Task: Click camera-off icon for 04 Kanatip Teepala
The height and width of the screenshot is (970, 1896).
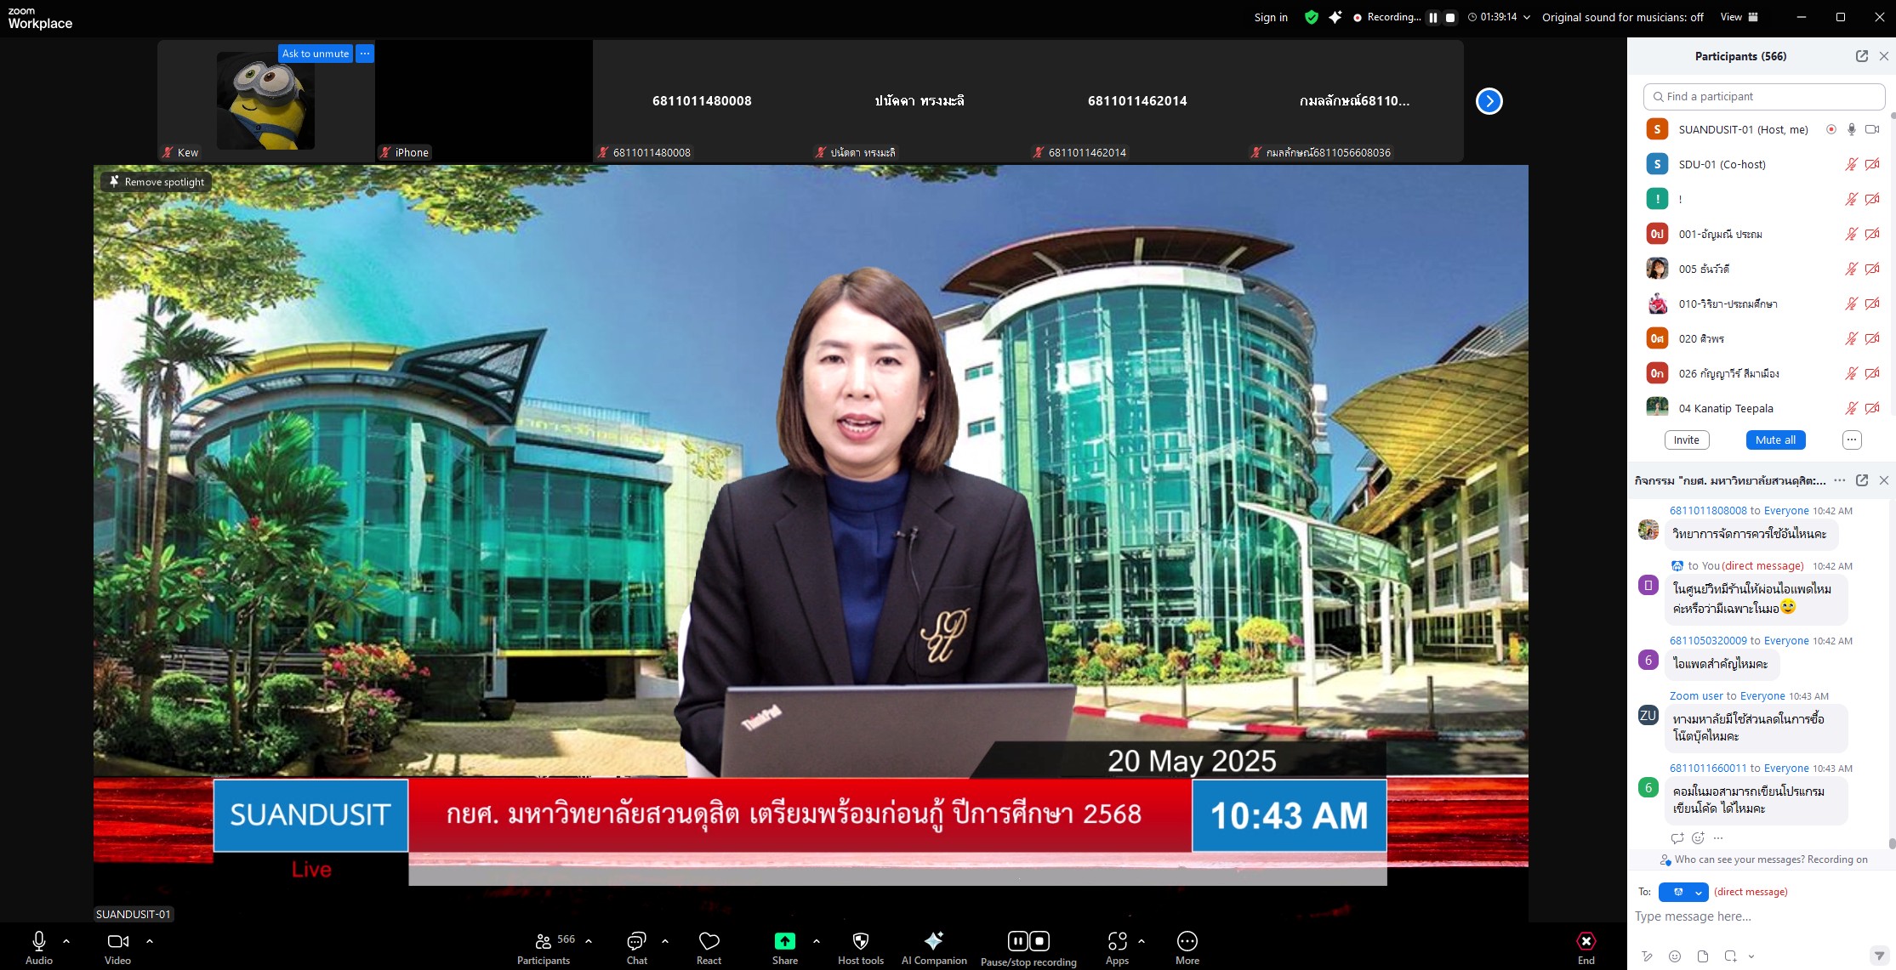Action: [1872, 408]
